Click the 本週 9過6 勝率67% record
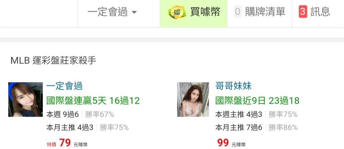This screenshot has width=344, height=149. point(80,114)
